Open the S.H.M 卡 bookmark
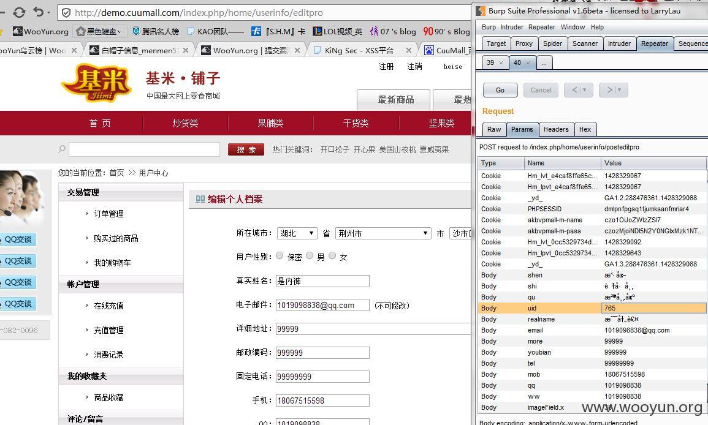The width and height of the screenshot is (708, 425). tap(278, 31)
